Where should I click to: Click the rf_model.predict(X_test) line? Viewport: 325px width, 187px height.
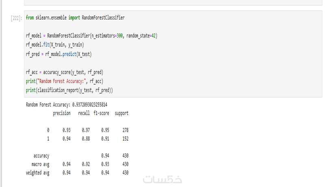pyautogui.click(x=58, y=54)
